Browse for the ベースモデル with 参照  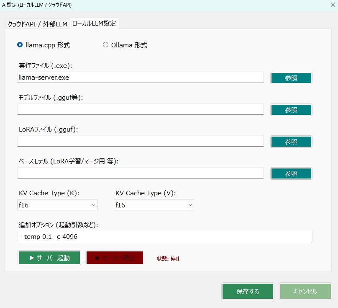(x=291, y=173)
